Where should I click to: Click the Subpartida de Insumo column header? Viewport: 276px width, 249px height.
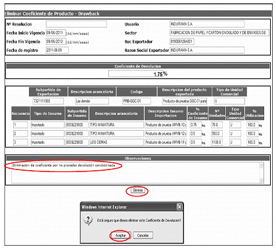pyautogui.click(x=77, y=114)
